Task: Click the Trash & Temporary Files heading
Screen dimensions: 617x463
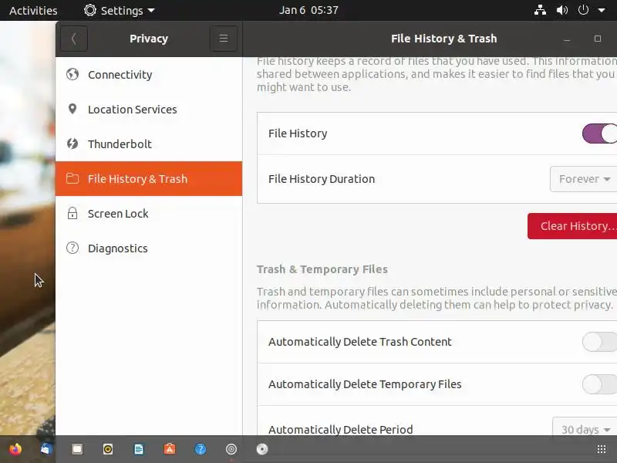Action: click(x=322, y=269)
